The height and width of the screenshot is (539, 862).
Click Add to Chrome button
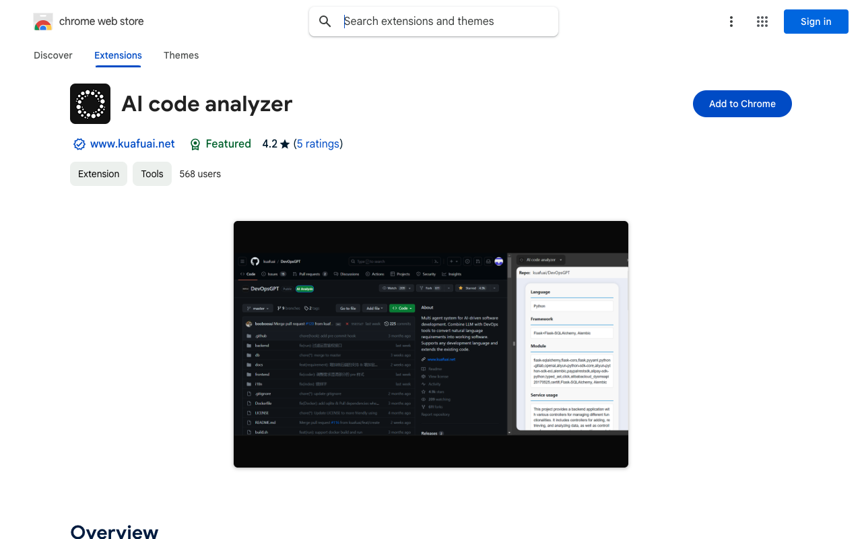pyautogui.click(x=742, y=104)
